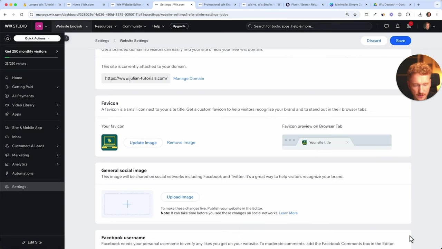This screenshot has height=249, width=442.
Task: Click the favorites star icon in sidebar
Action: tap(8, 38)
